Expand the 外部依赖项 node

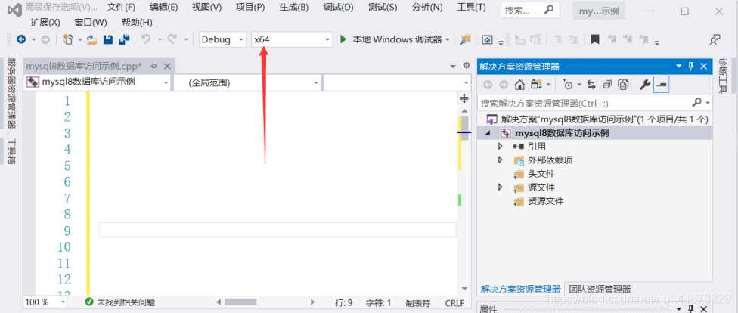(x=501, y=160)
